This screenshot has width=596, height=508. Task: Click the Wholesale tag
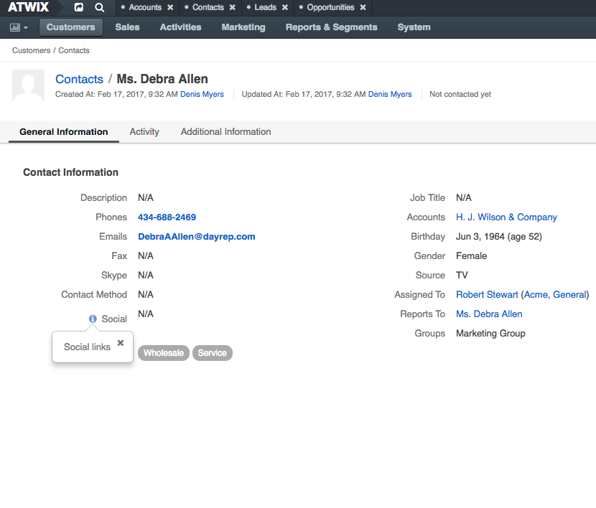164,353
